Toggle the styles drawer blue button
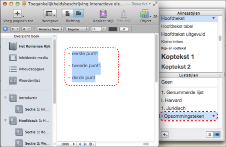 coord(5,29)
